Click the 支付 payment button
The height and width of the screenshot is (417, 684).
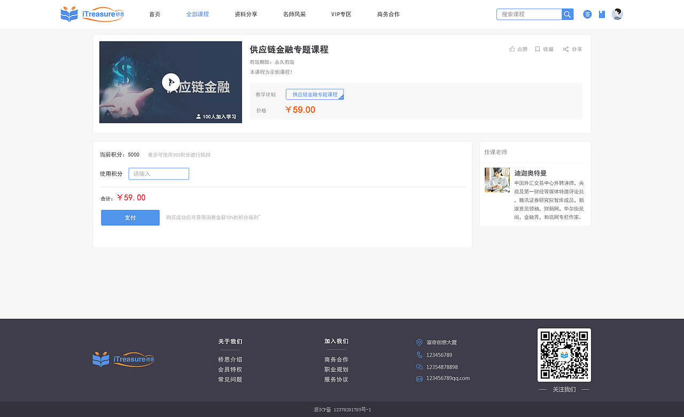130,217
